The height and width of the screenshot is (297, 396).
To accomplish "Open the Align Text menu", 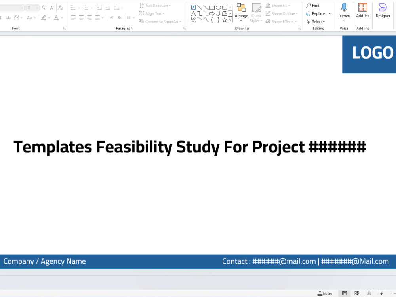I will point(152,13).
